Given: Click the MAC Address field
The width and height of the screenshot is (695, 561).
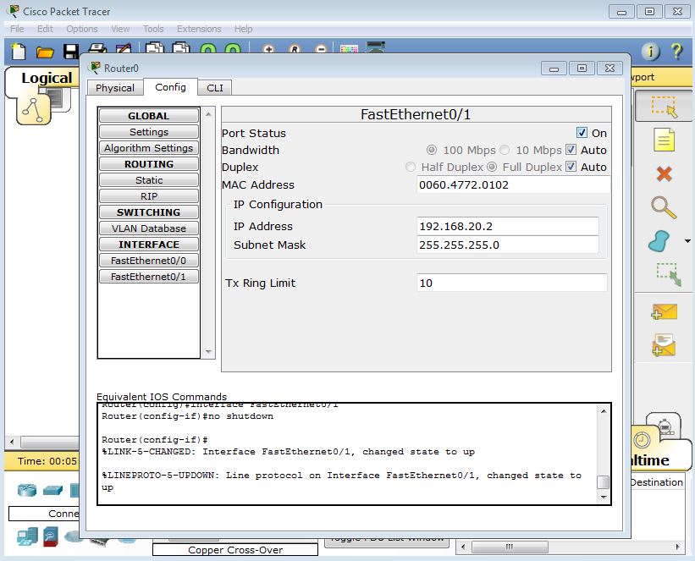Looking at the screenshot, I should (x=513, y=184).
